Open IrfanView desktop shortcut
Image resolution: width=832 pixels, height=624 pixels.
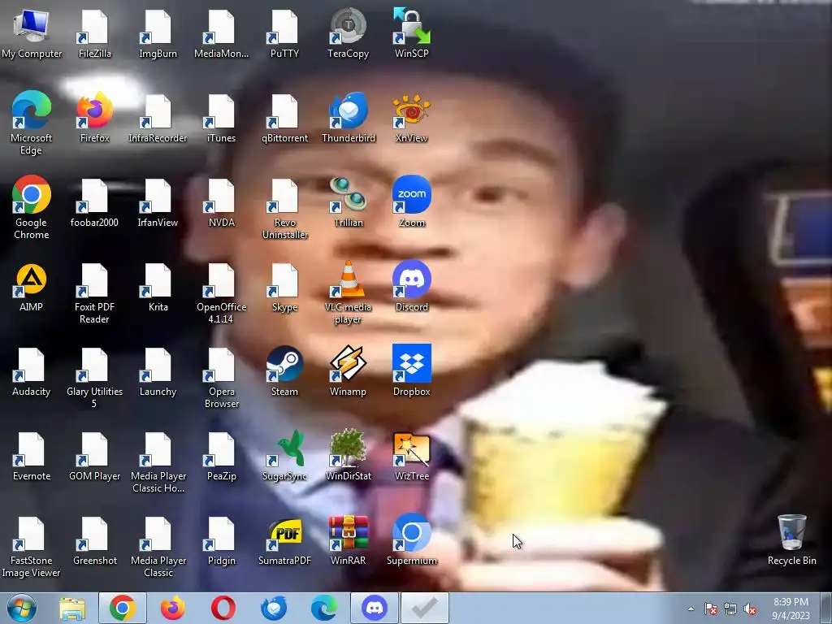click(158, 202)
